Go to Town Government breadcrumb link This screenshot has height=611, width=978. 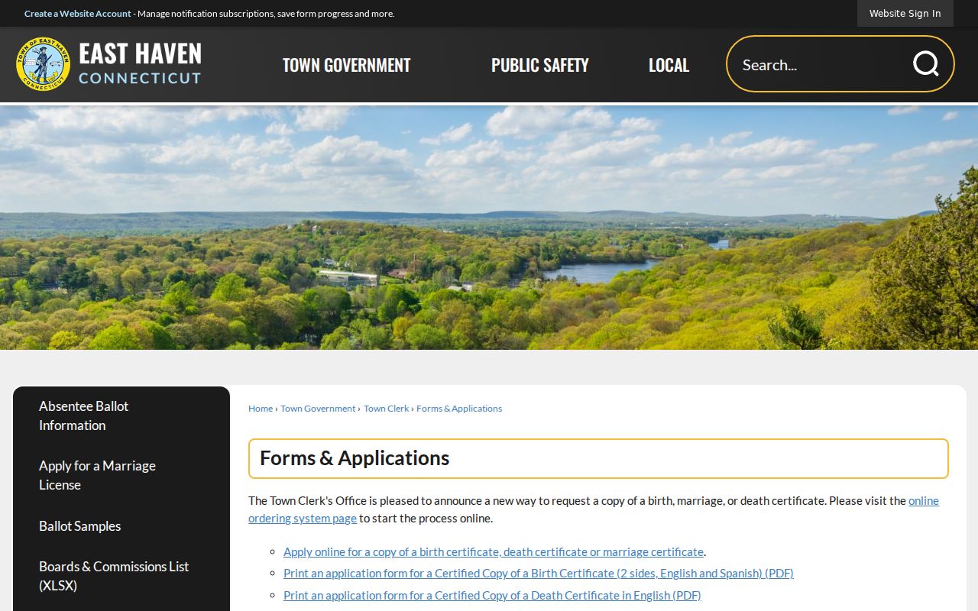[318, 409]
